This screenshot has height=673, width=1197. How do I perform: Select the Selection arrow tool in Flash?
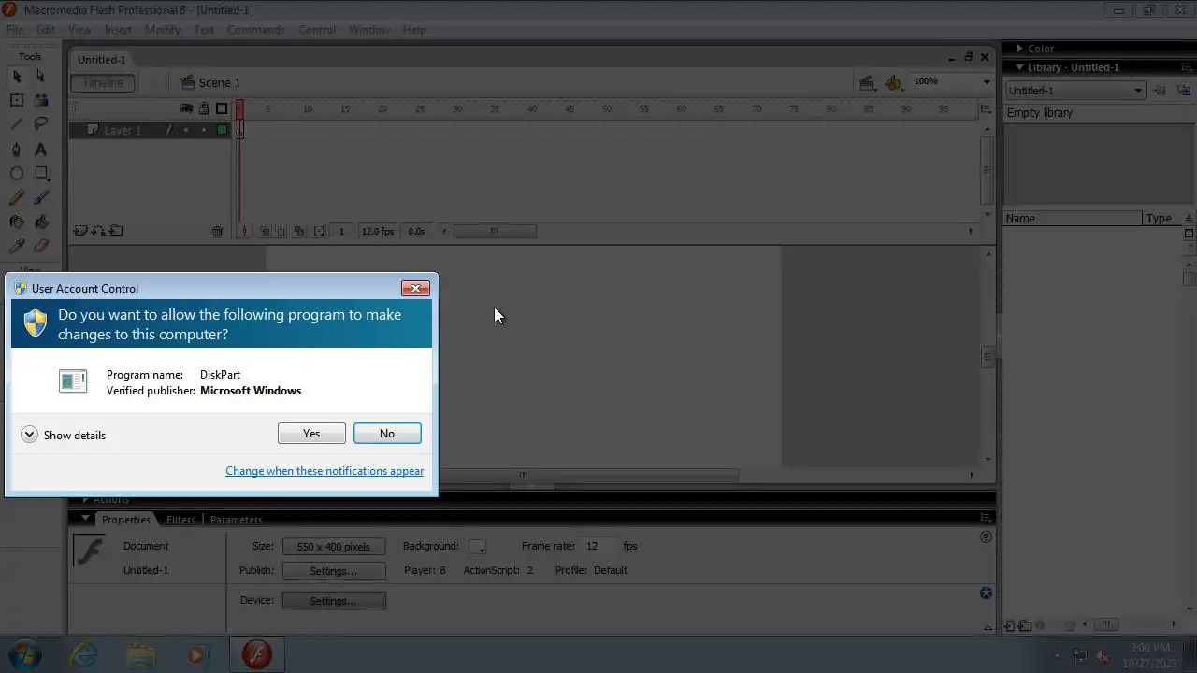(17, 76)
